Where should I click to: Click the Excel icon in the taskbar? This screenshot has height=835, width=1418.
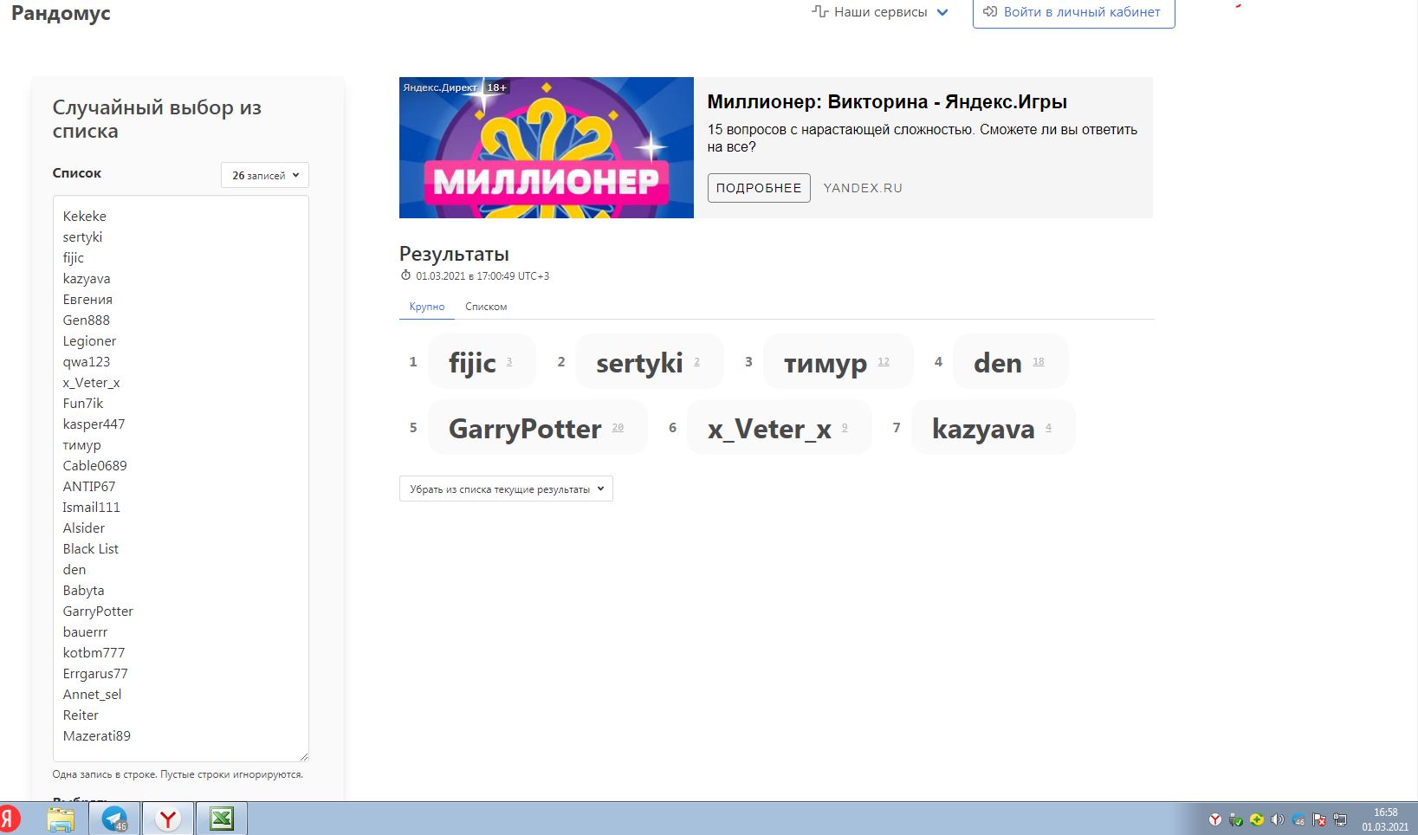(x=222, y=819)
